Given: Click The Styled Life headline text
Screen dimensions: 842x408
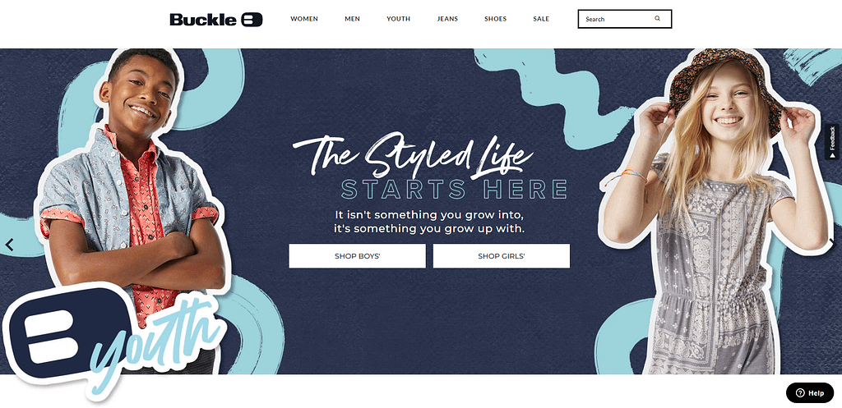Looking at the screenshot, I should tap(413, 155).
